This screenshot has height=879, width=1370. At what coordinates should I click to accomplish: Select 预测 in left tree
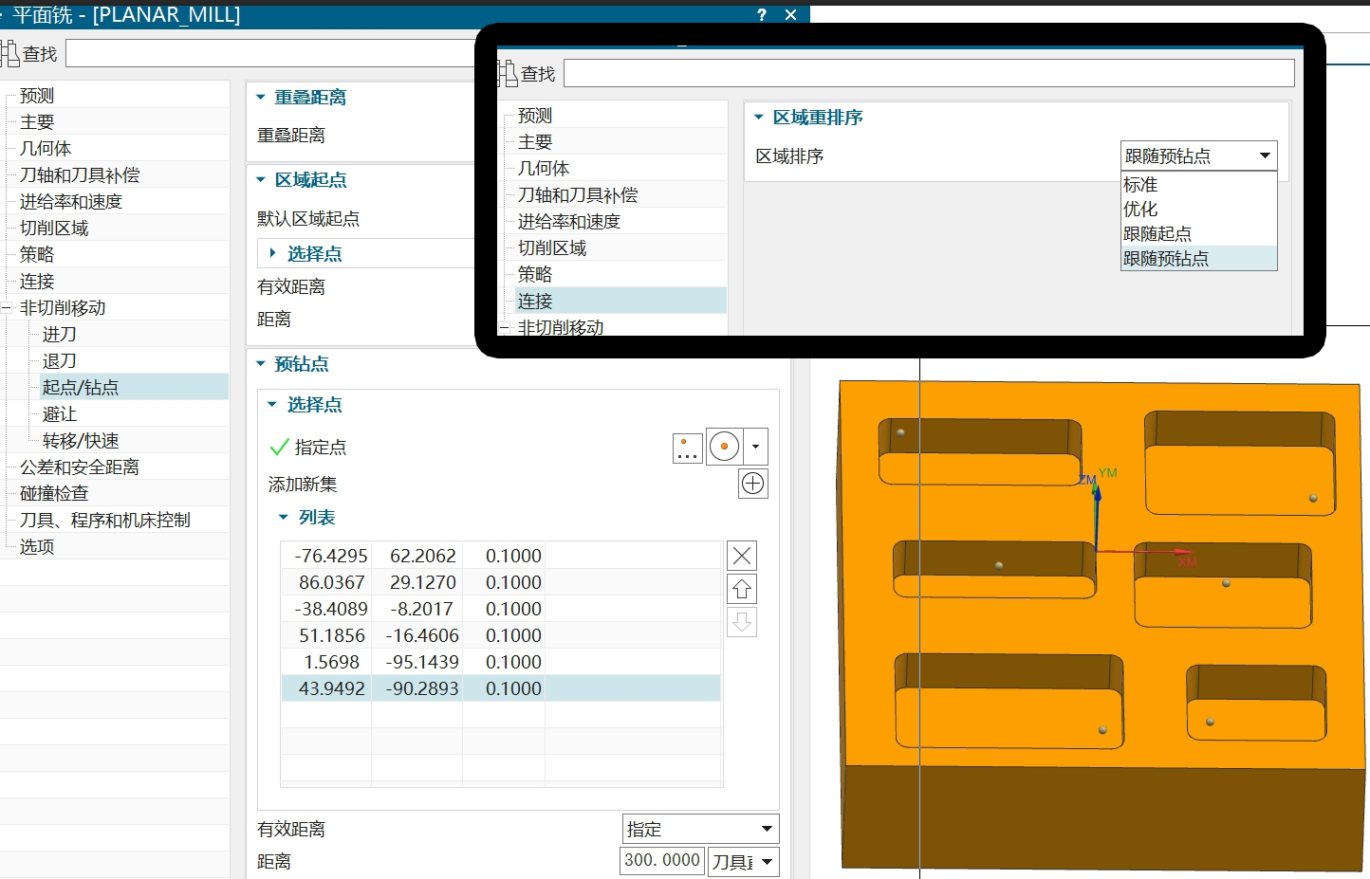(37, 96)
